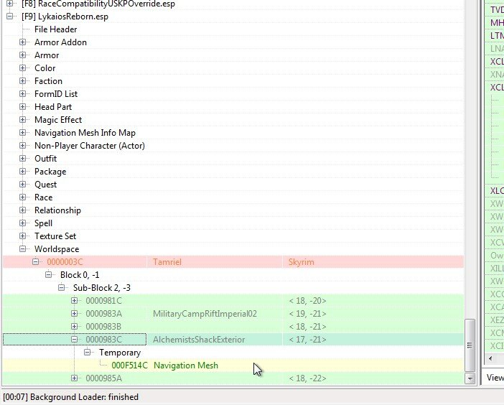Expand the Armor Addon tree node
This screenshot has width=504, height=405.
click(23, 42)
